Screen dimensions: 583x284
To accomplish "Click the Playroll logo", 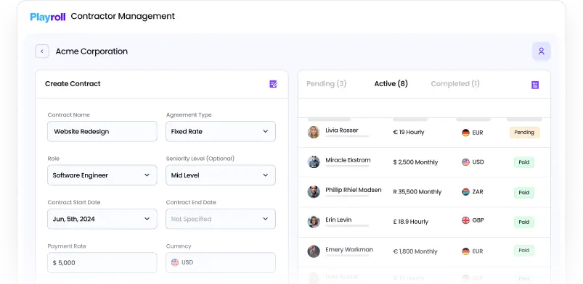I will pyautogui.click(x=48, y=17).
